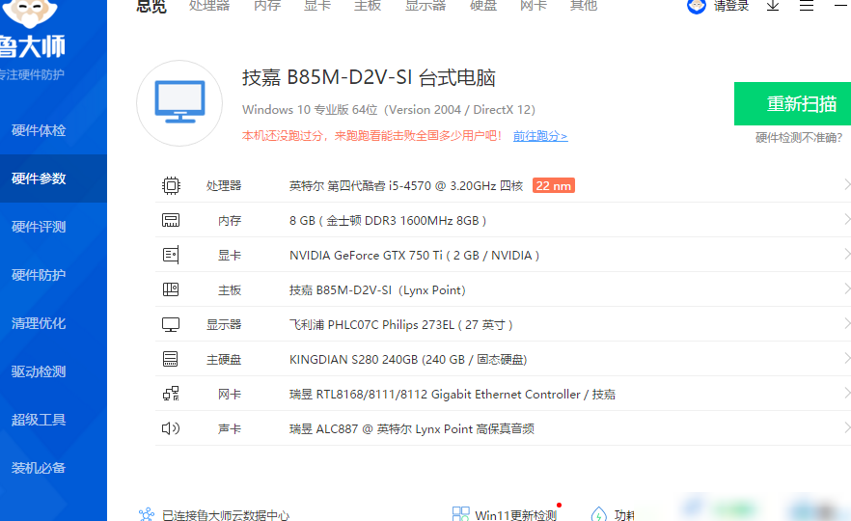This screenshot has width=851, height=521.
Task: Switch to the 显示器 tab
Action: pos(425,6)
